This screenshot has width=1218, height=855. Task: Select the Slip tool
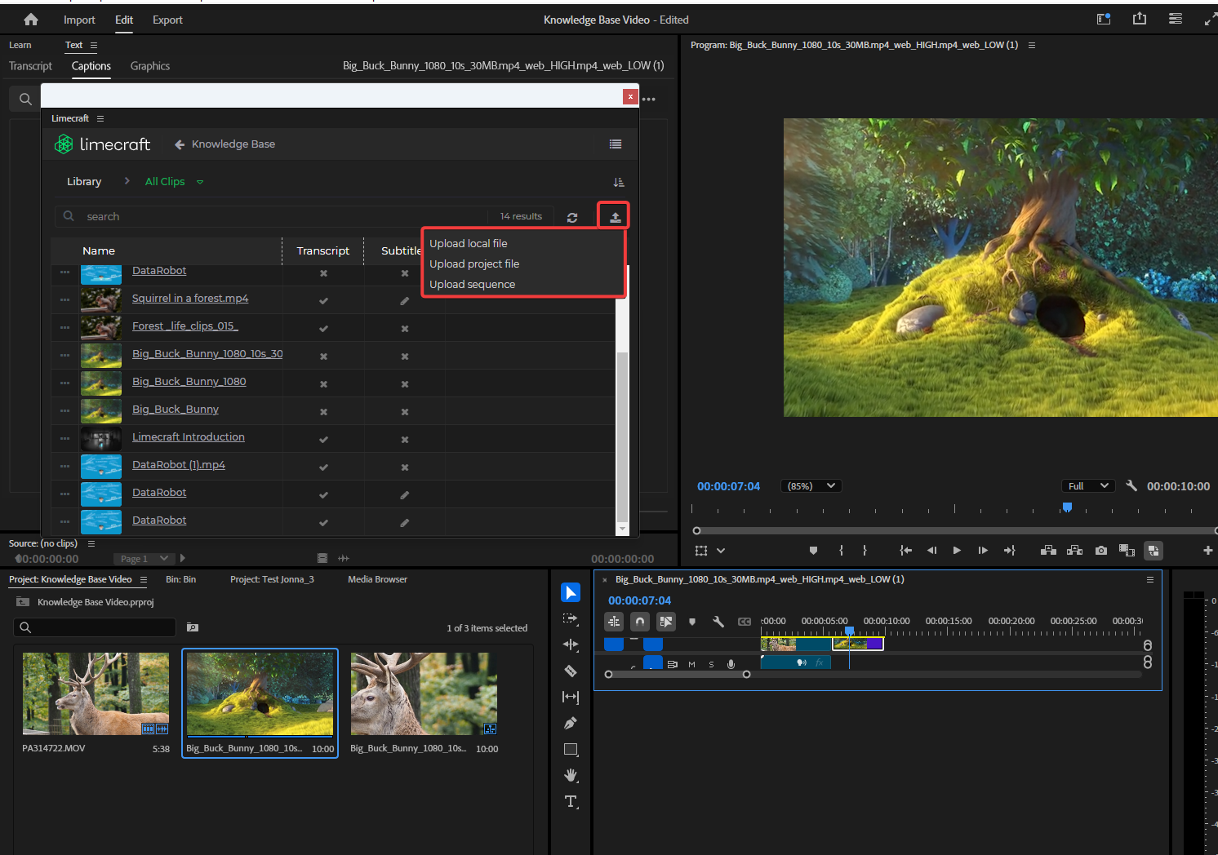pos(571,697)
